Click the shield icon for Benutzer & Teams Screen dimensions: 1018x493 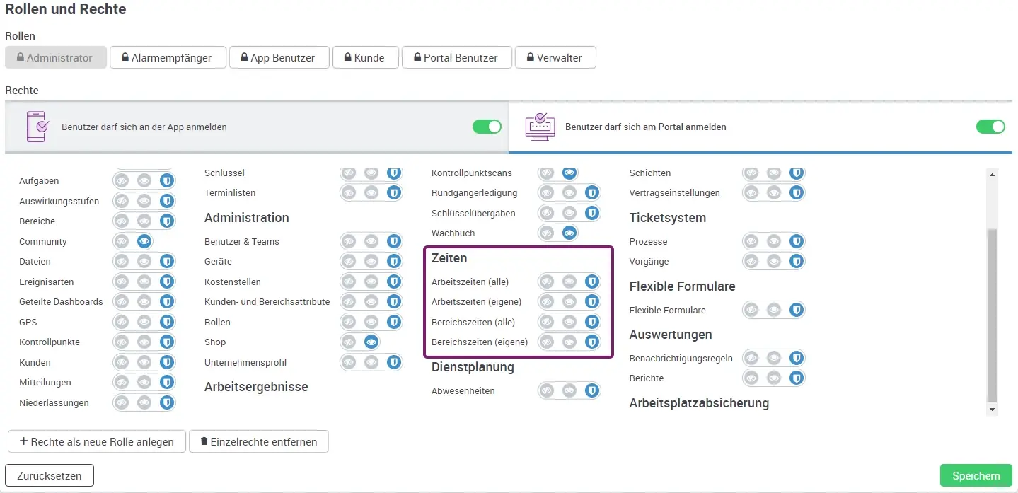click(393, 242)
